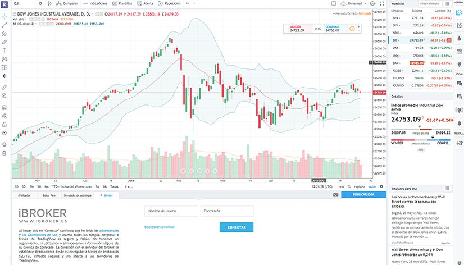
Task: Toggle stay in drawing mode
Action: [4, 116]
